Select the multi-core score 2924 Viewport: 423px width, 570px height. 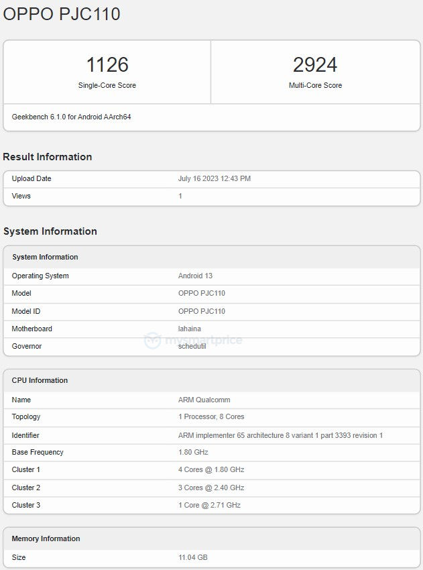[315, 64]
